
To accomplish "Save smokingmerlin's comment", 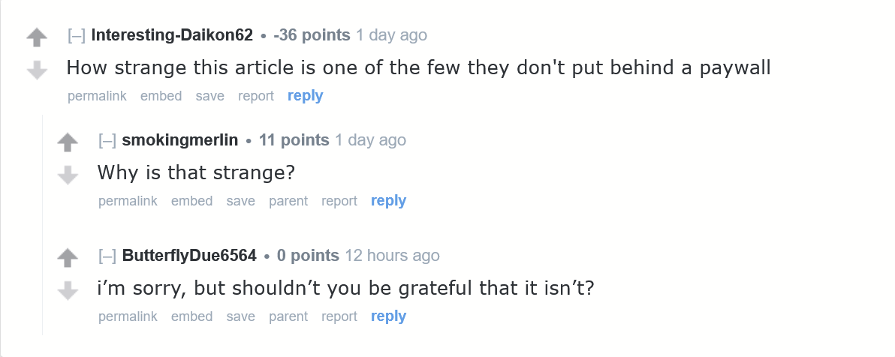I will point(240,201).
